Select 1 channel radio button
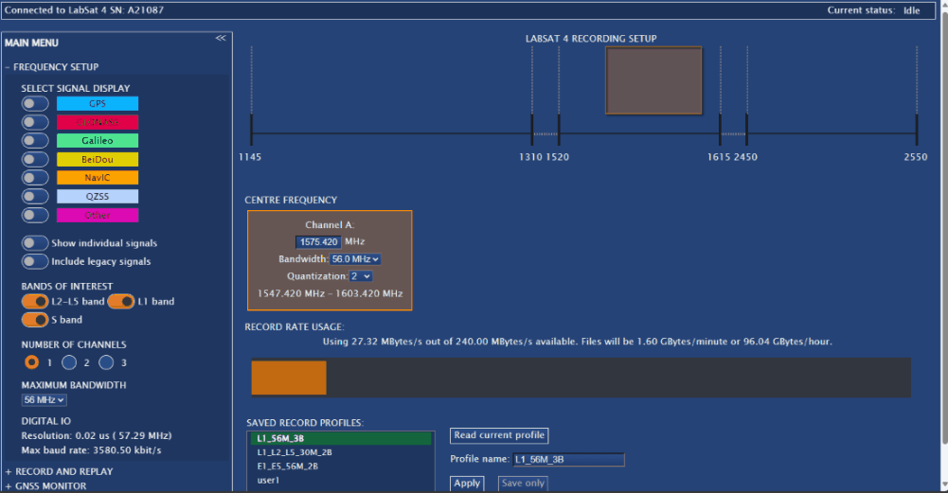 coord(31,362)
